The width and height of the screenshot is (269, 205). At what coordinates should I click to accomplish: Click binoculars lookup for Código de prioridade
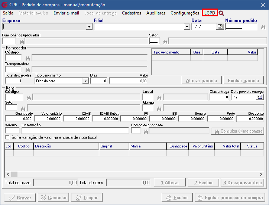(x=146, y=131)
